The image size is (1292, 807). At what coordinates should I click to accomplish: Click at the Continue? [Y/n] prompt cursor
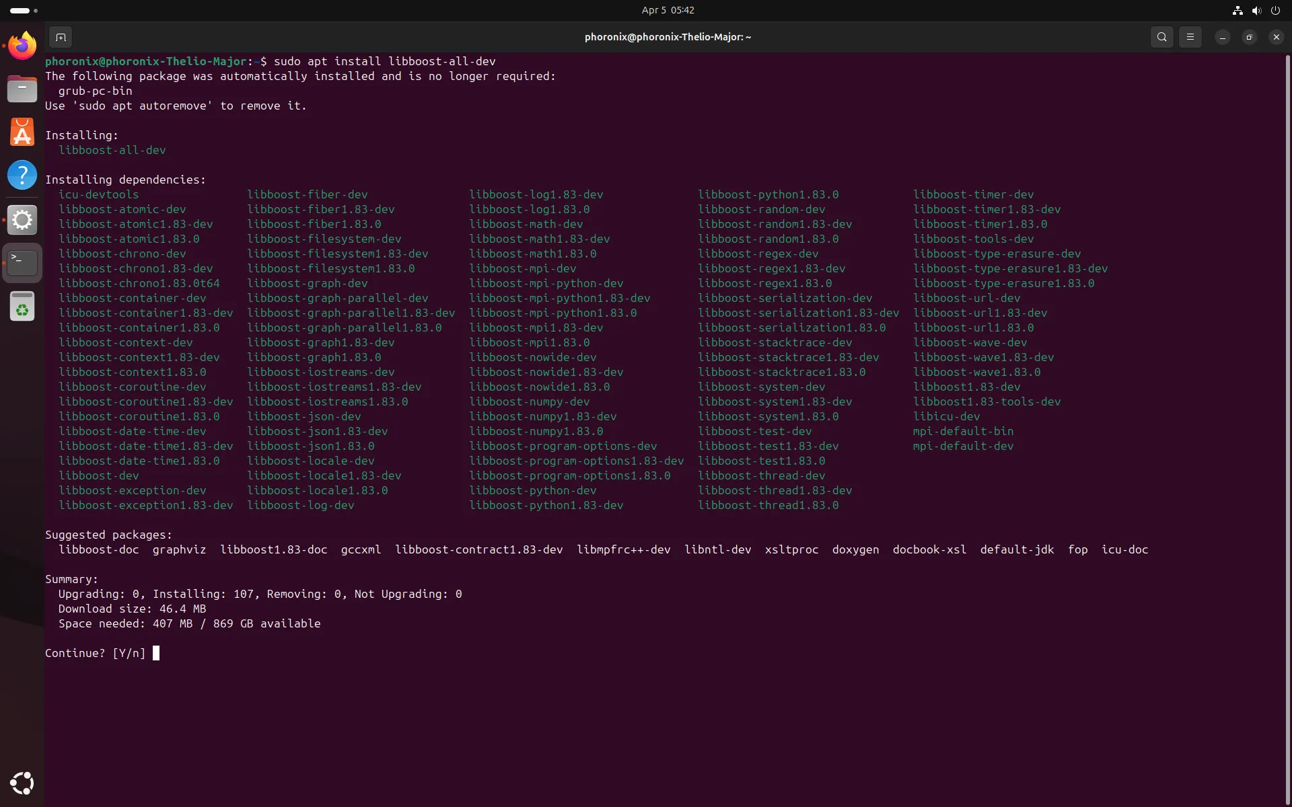pos(156,653)
